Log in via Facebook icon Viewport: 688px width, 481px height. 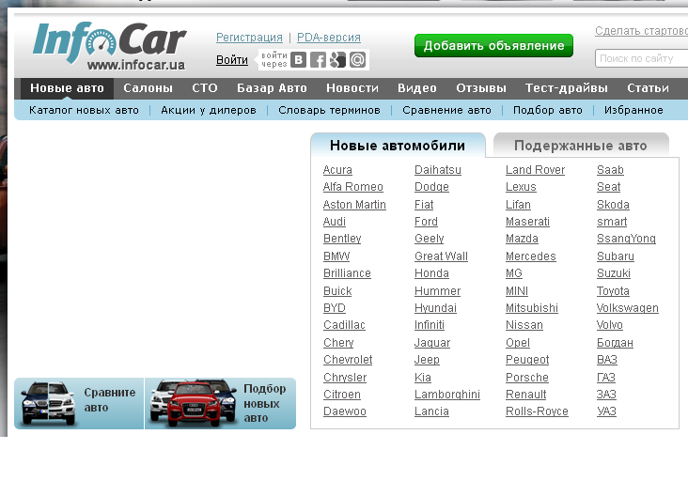tap(318, 59)
